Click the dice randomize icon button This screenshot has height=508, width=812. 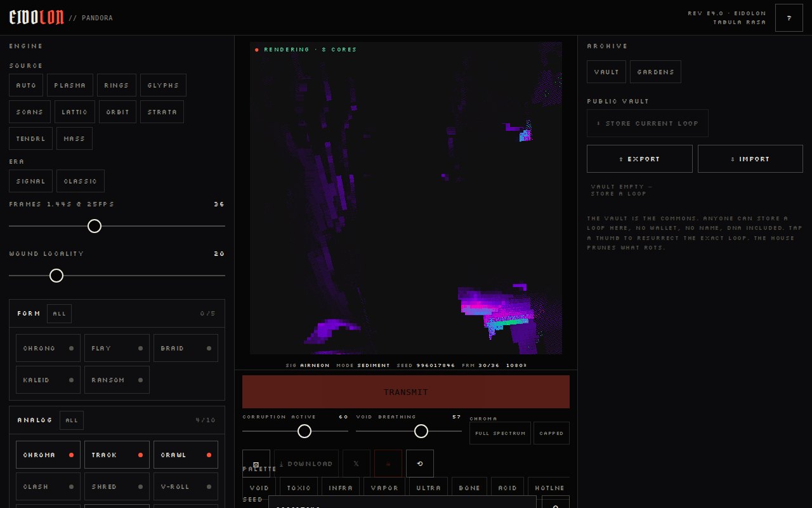pos(256,464)
